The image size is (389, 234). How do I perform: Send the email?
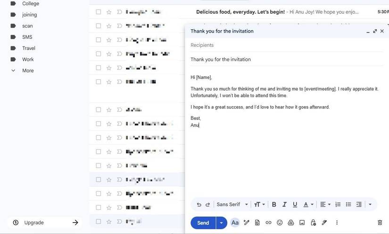coord(203,223)
